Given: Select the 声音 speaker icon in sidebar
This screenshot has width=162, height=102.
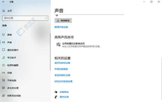Looking at the screenshot, I should 4,42.
